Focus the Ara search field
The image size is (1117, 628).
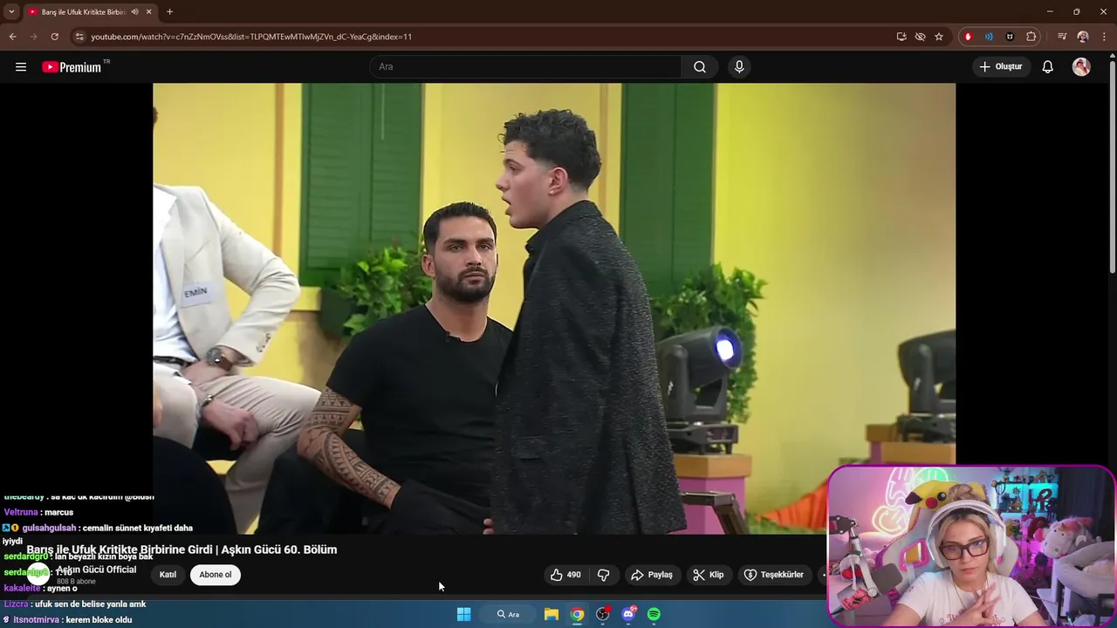point(526,67)
